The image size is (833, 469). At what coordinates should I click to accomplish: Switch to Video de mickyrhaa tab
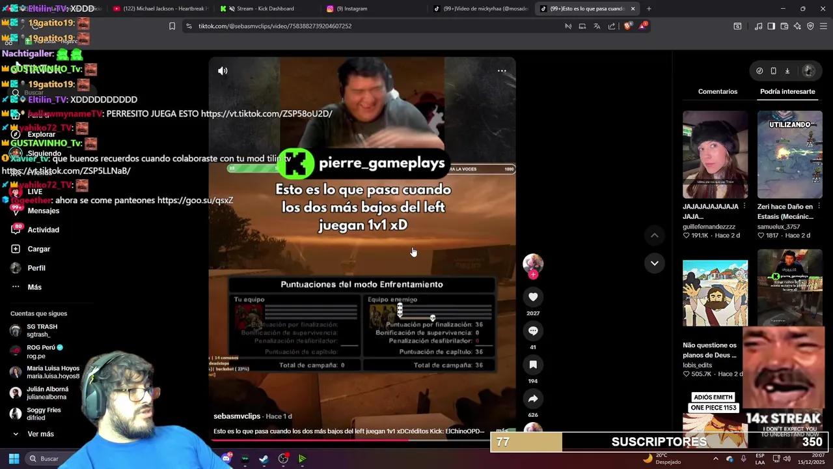coord(480,8)
